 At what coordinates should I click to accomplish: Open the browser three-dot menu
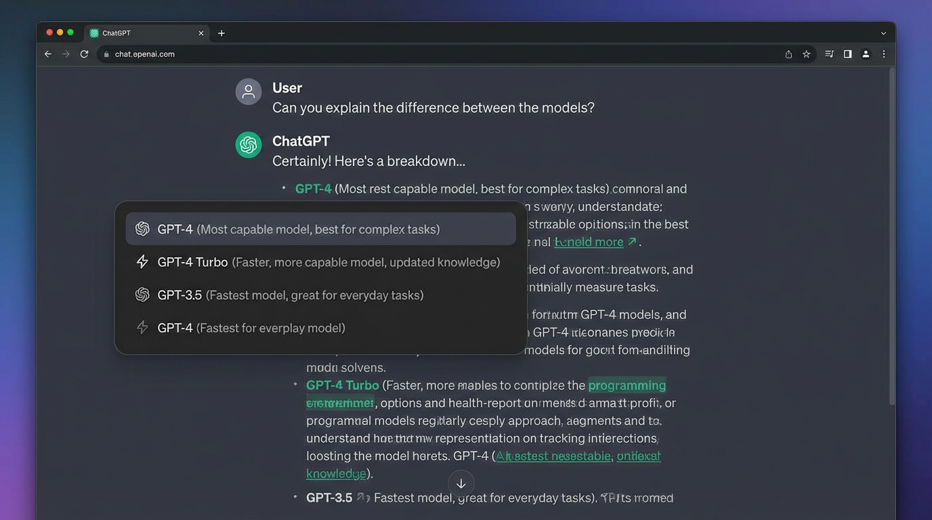point(883,53)
